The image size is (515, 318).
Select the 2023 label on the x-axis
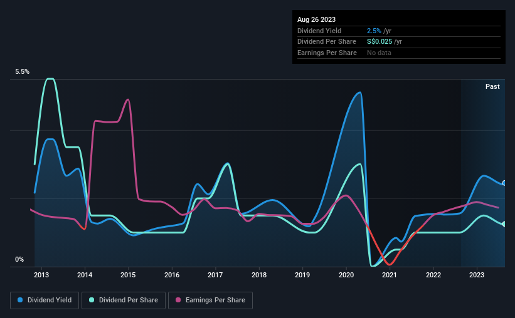pos(477,274)
